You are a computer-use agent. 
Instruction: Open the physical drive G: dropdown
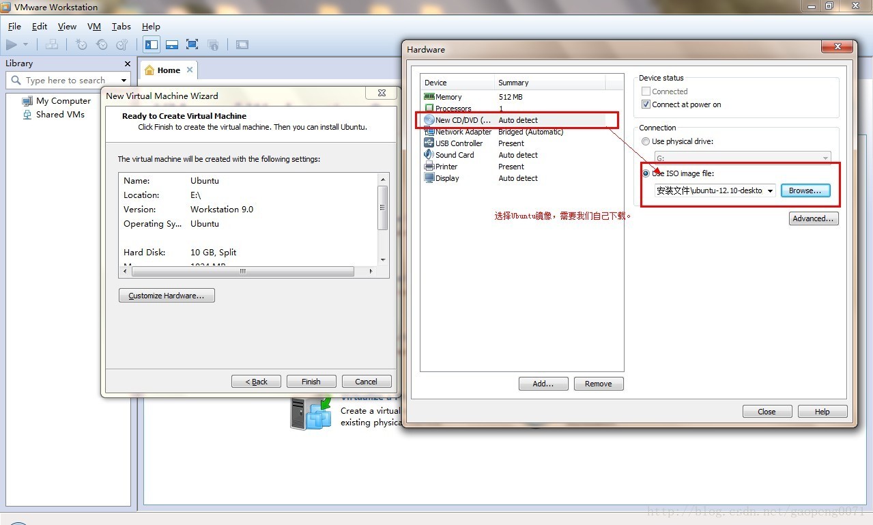[x=825, y=158]
